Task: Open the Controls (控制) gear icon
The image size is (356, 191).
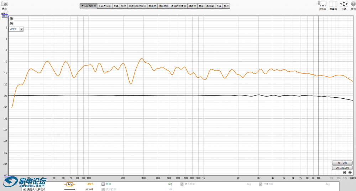Action: point(353,4)
